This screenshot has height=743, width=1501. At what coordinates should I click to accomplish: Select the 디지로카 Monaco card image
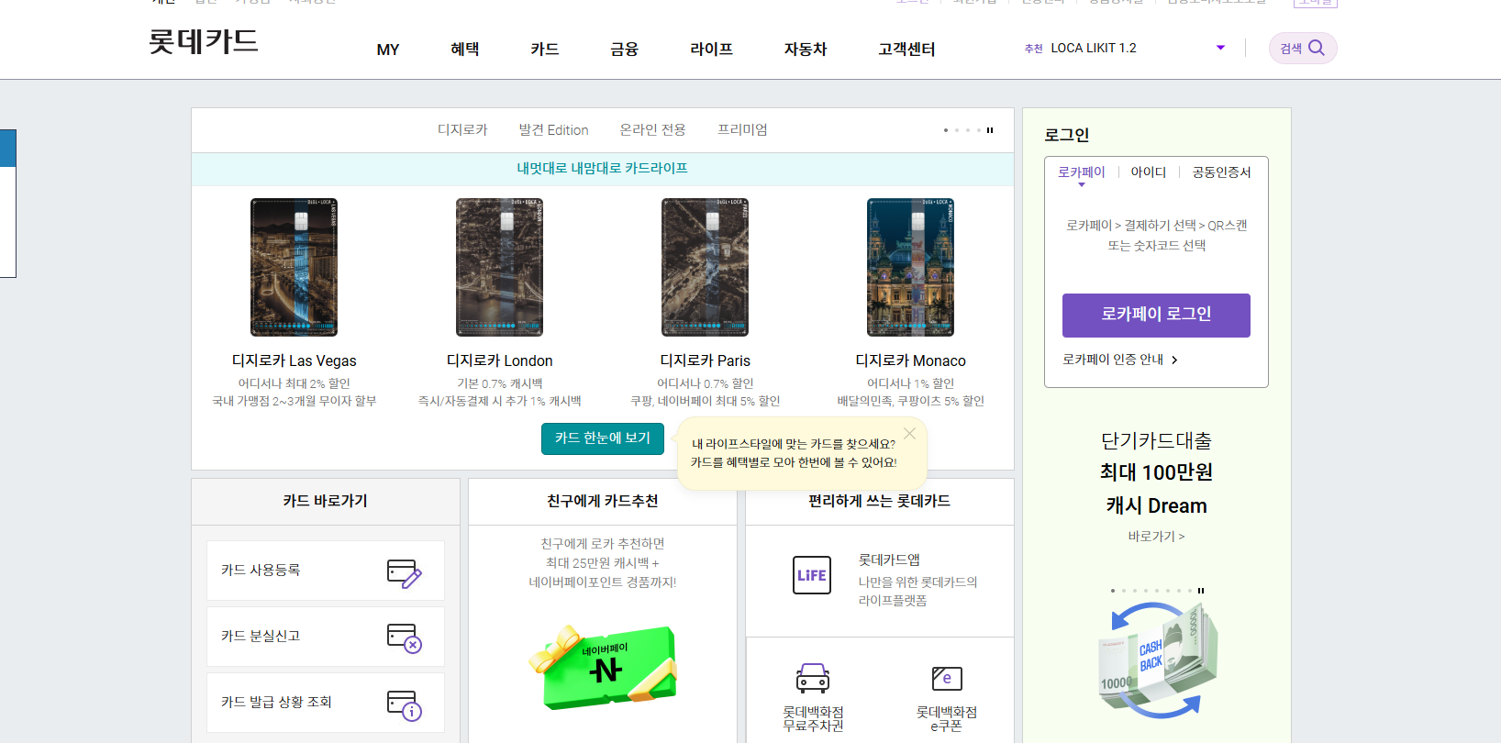click(911, 267)
